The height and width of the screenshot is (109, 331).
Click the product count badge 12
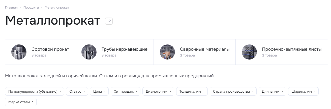click(109, 21)
